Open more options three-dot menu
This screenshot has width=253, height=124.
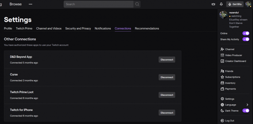[31, 4]
